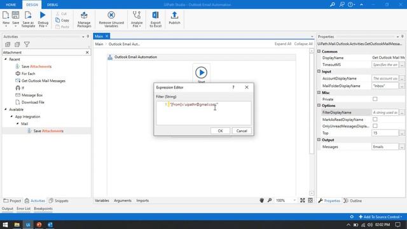Toggle MarkAsReadDisplayName checkbox
The image size is (407, 229).
(375, 120)
